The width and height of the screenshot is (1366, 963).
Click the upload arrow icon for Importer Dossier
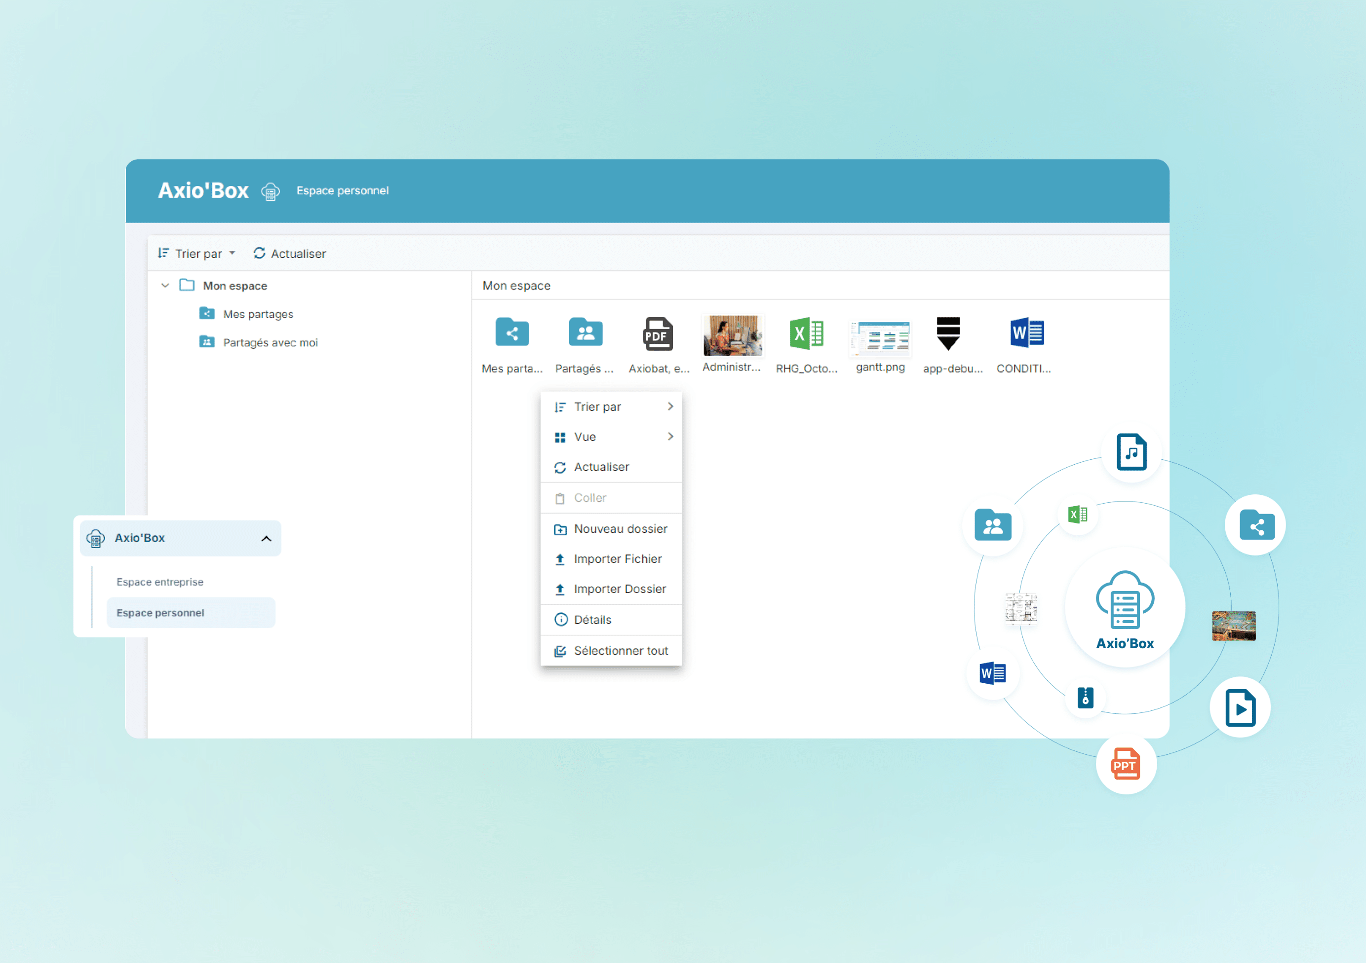click(560, 590)
